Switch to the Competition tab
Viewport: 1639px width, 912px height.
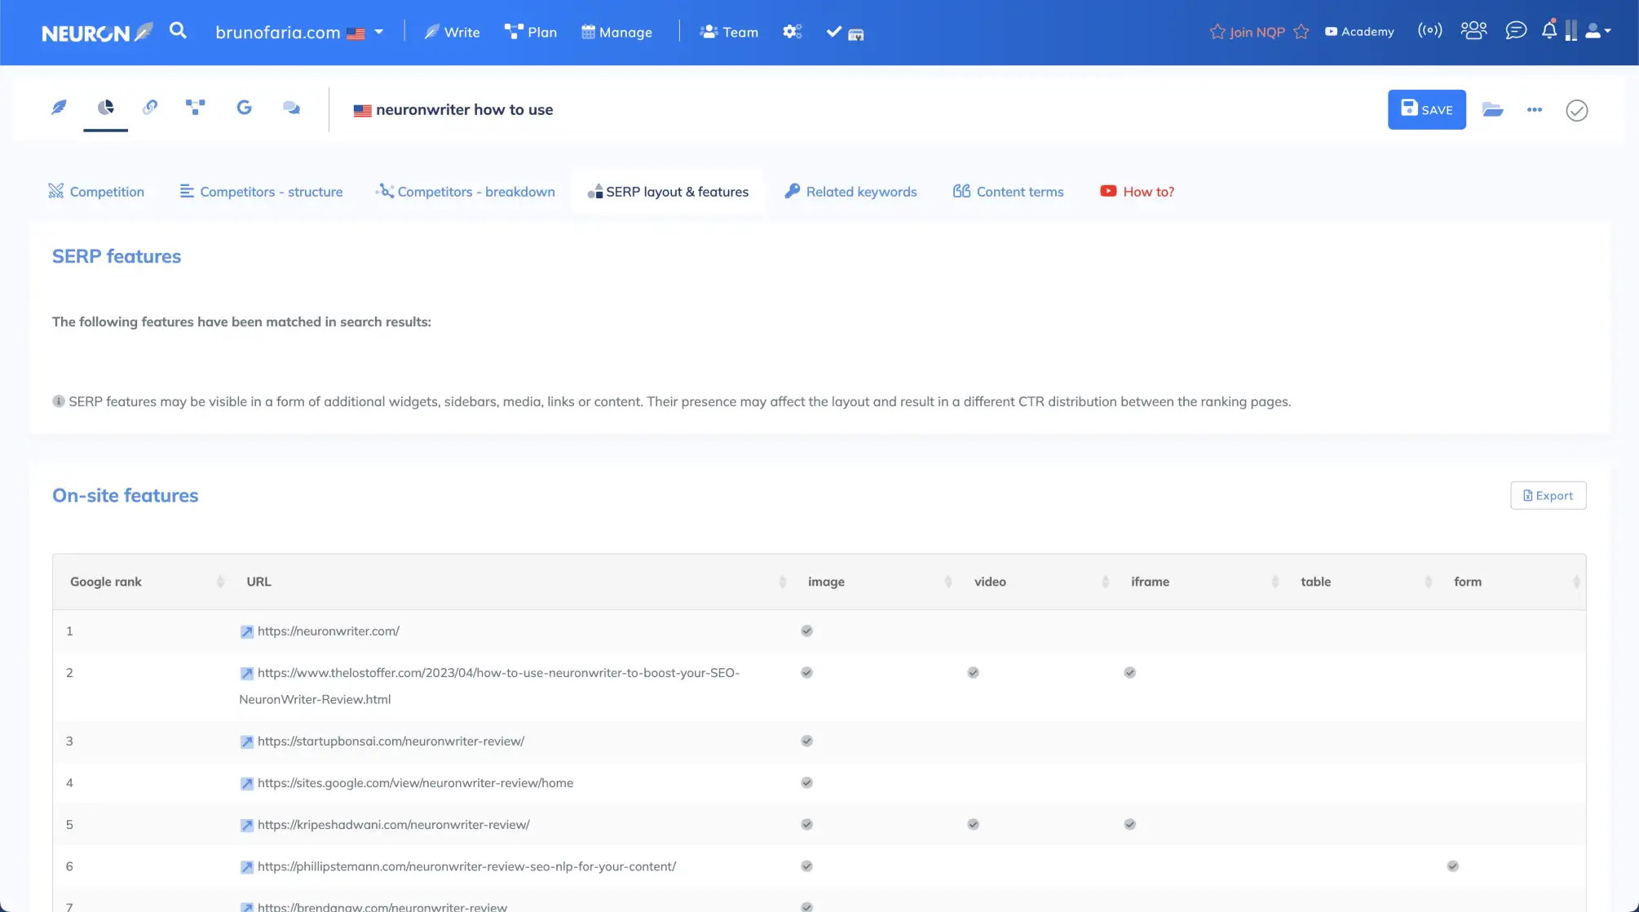[96, 192]
